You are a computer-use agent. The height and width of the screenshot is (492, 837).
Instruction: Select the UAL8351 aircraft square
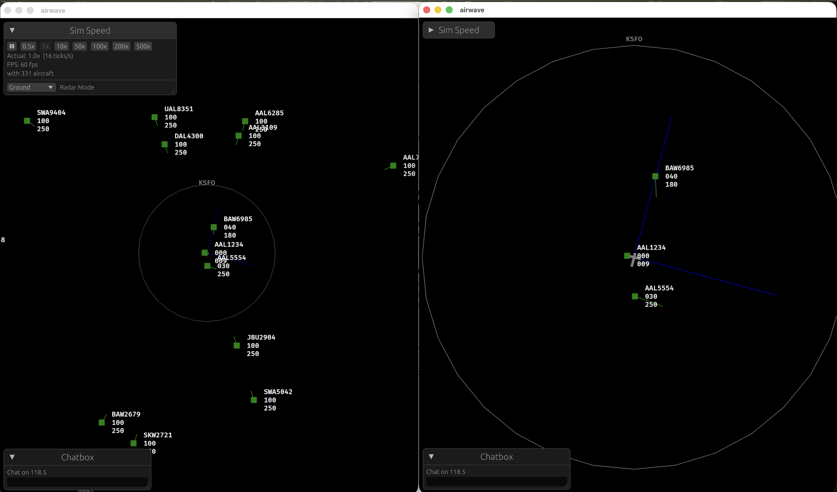[x=154, y=117]
